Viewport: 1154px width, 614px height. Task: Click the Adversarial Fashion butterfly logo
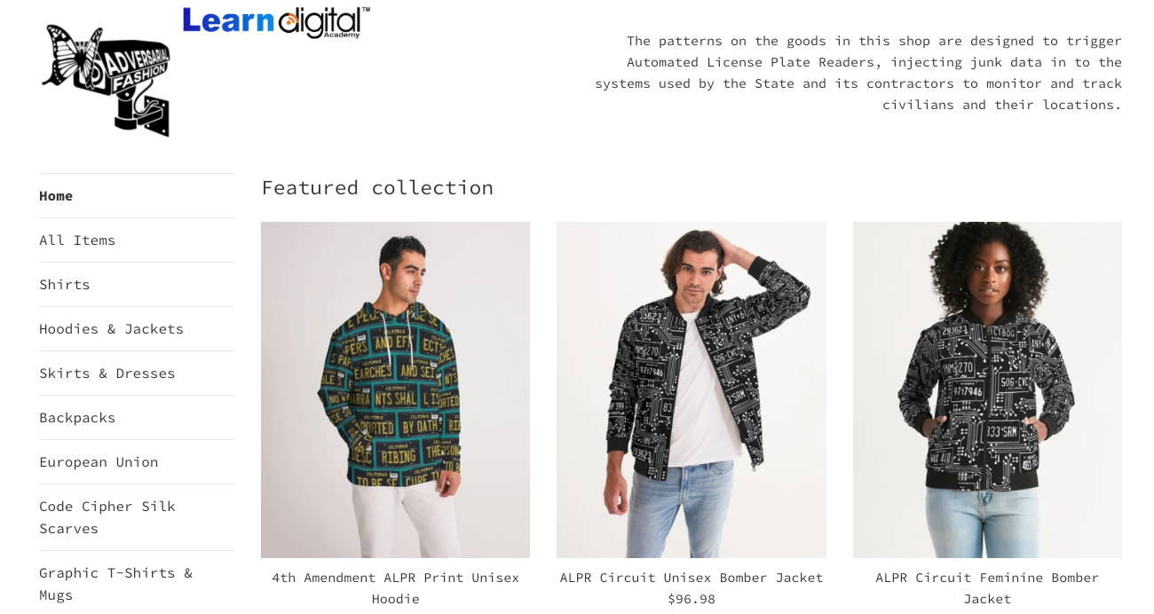pos(106,80)
